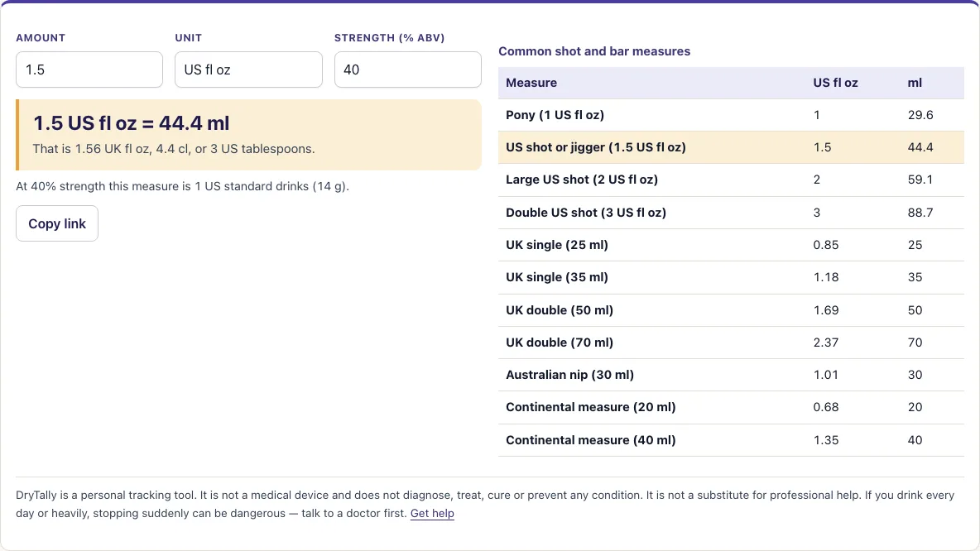Select the UK single (35 ml) row
The image size is (980, 551).
click(731, 277)
